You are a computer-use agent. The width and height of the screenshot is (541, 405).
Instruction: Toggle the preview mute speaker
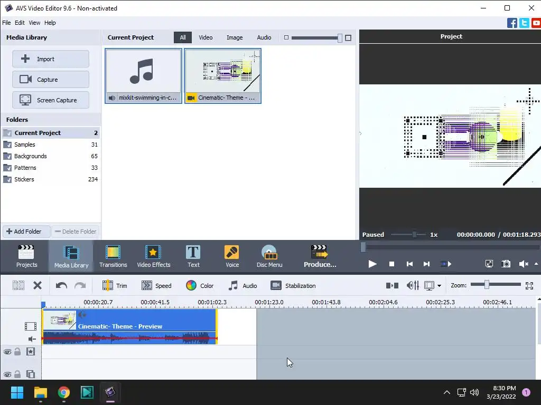524,264
